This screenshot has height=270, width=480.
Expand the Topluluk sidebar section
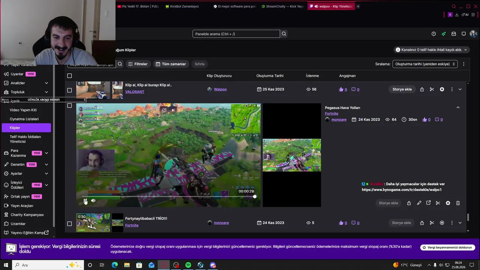click(46, 92)
